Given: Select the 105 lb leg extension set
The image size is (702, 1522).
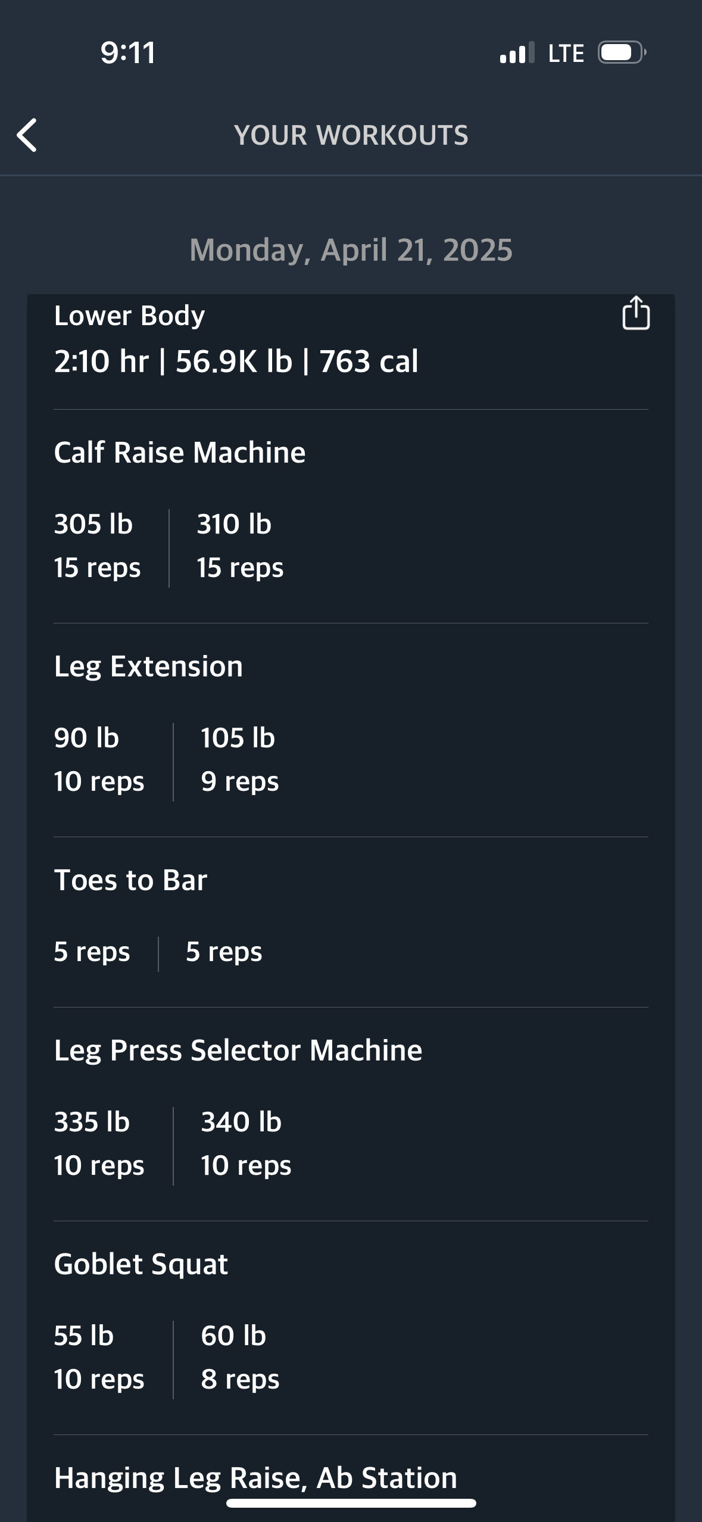Looking at the screenshot, I should coord(239,759).
